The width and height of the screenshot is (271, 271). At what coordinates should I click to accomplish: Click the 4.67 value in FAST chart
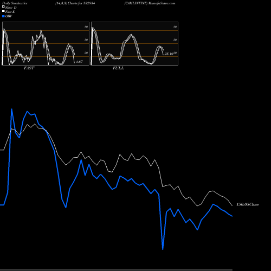(x=79, y=62)
